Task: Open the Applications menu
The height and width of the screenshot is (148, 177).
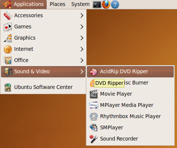Action: tap(24, 4)
